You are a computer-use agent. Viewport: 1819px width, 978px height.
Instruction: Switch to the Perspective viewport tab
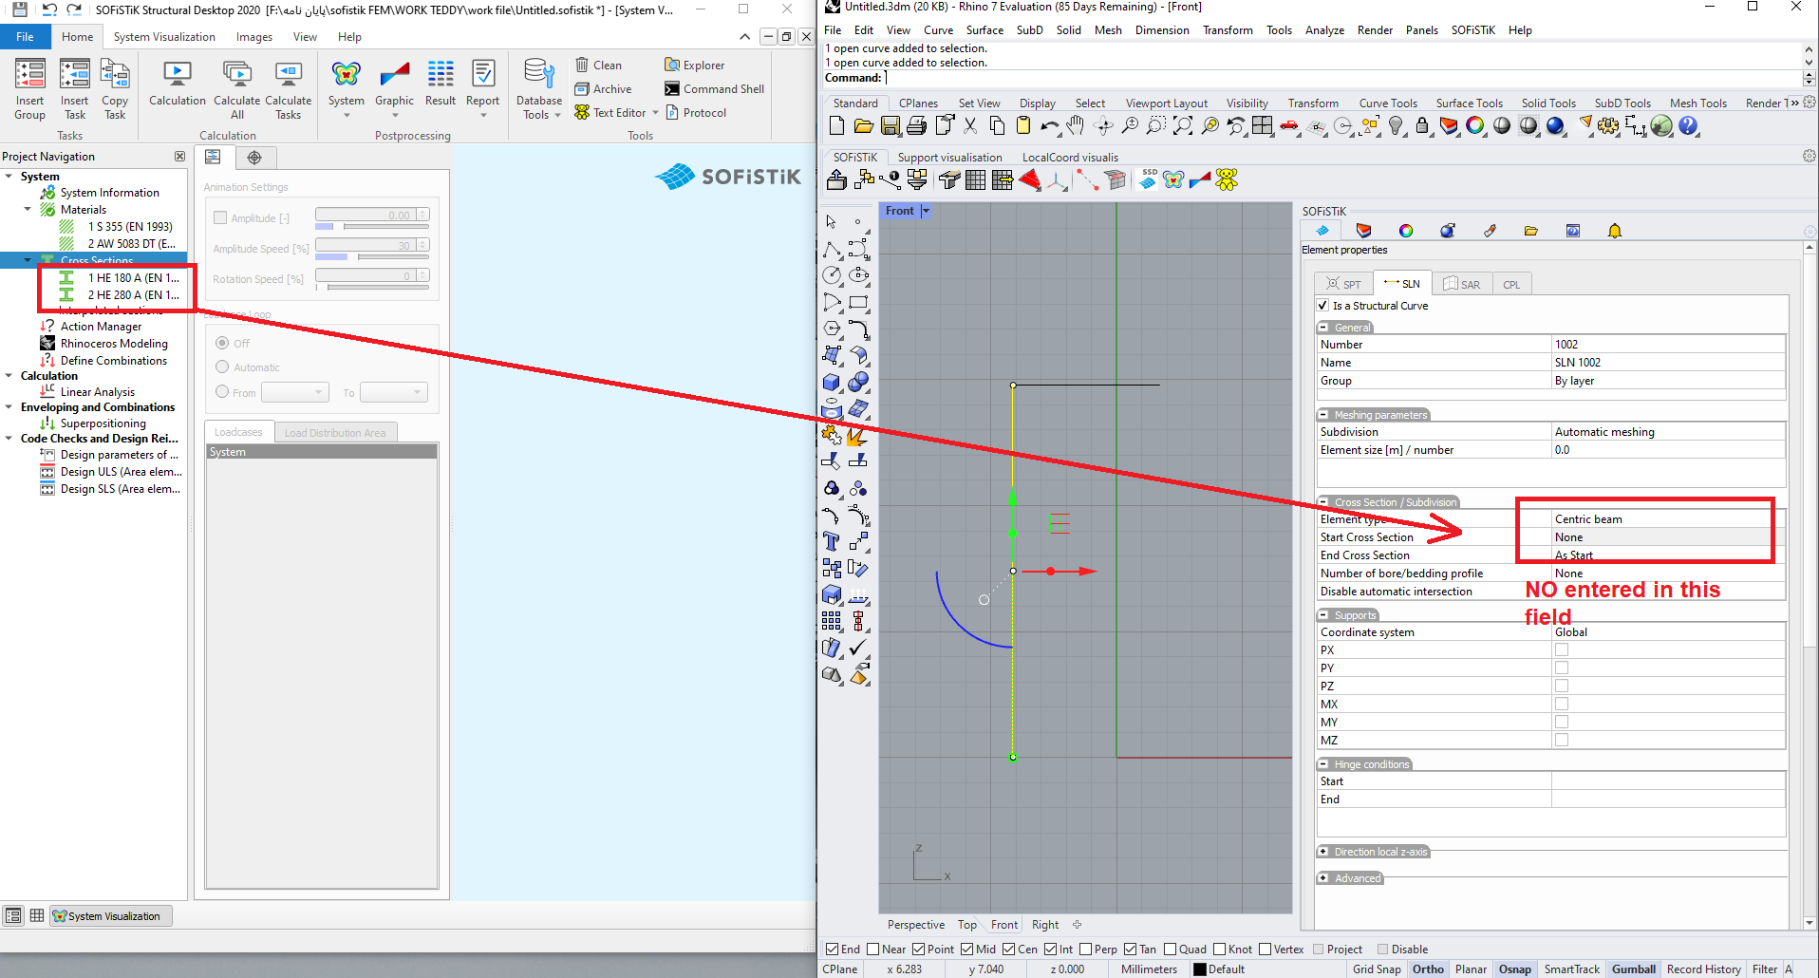tap(916, 925)
